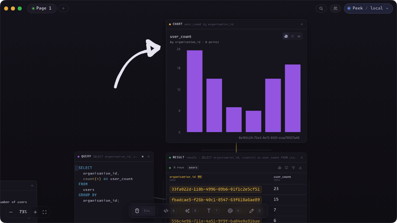Screen dimensions: 397x223
Task: Download the result rows
Action: coord(300,168)
